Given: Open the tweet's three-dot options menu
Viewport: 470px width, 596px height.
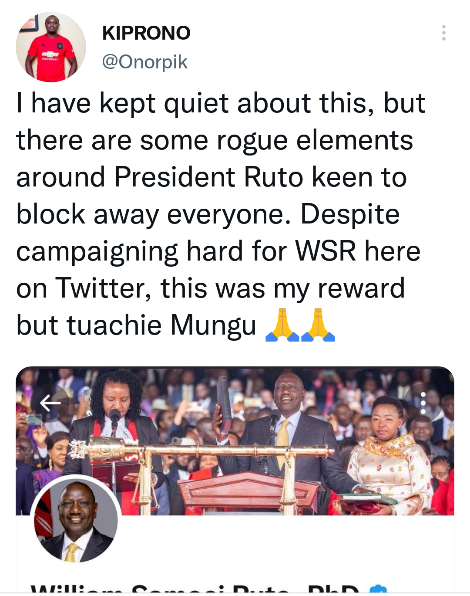Looking at the screenshot, I should point(443,33).
